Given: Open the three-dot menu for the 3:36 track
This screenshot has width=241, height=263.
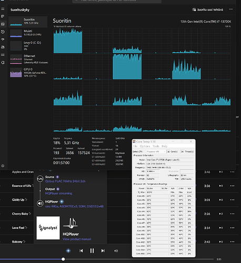Looking at the screenshot, I should click(x=232, y=186).
